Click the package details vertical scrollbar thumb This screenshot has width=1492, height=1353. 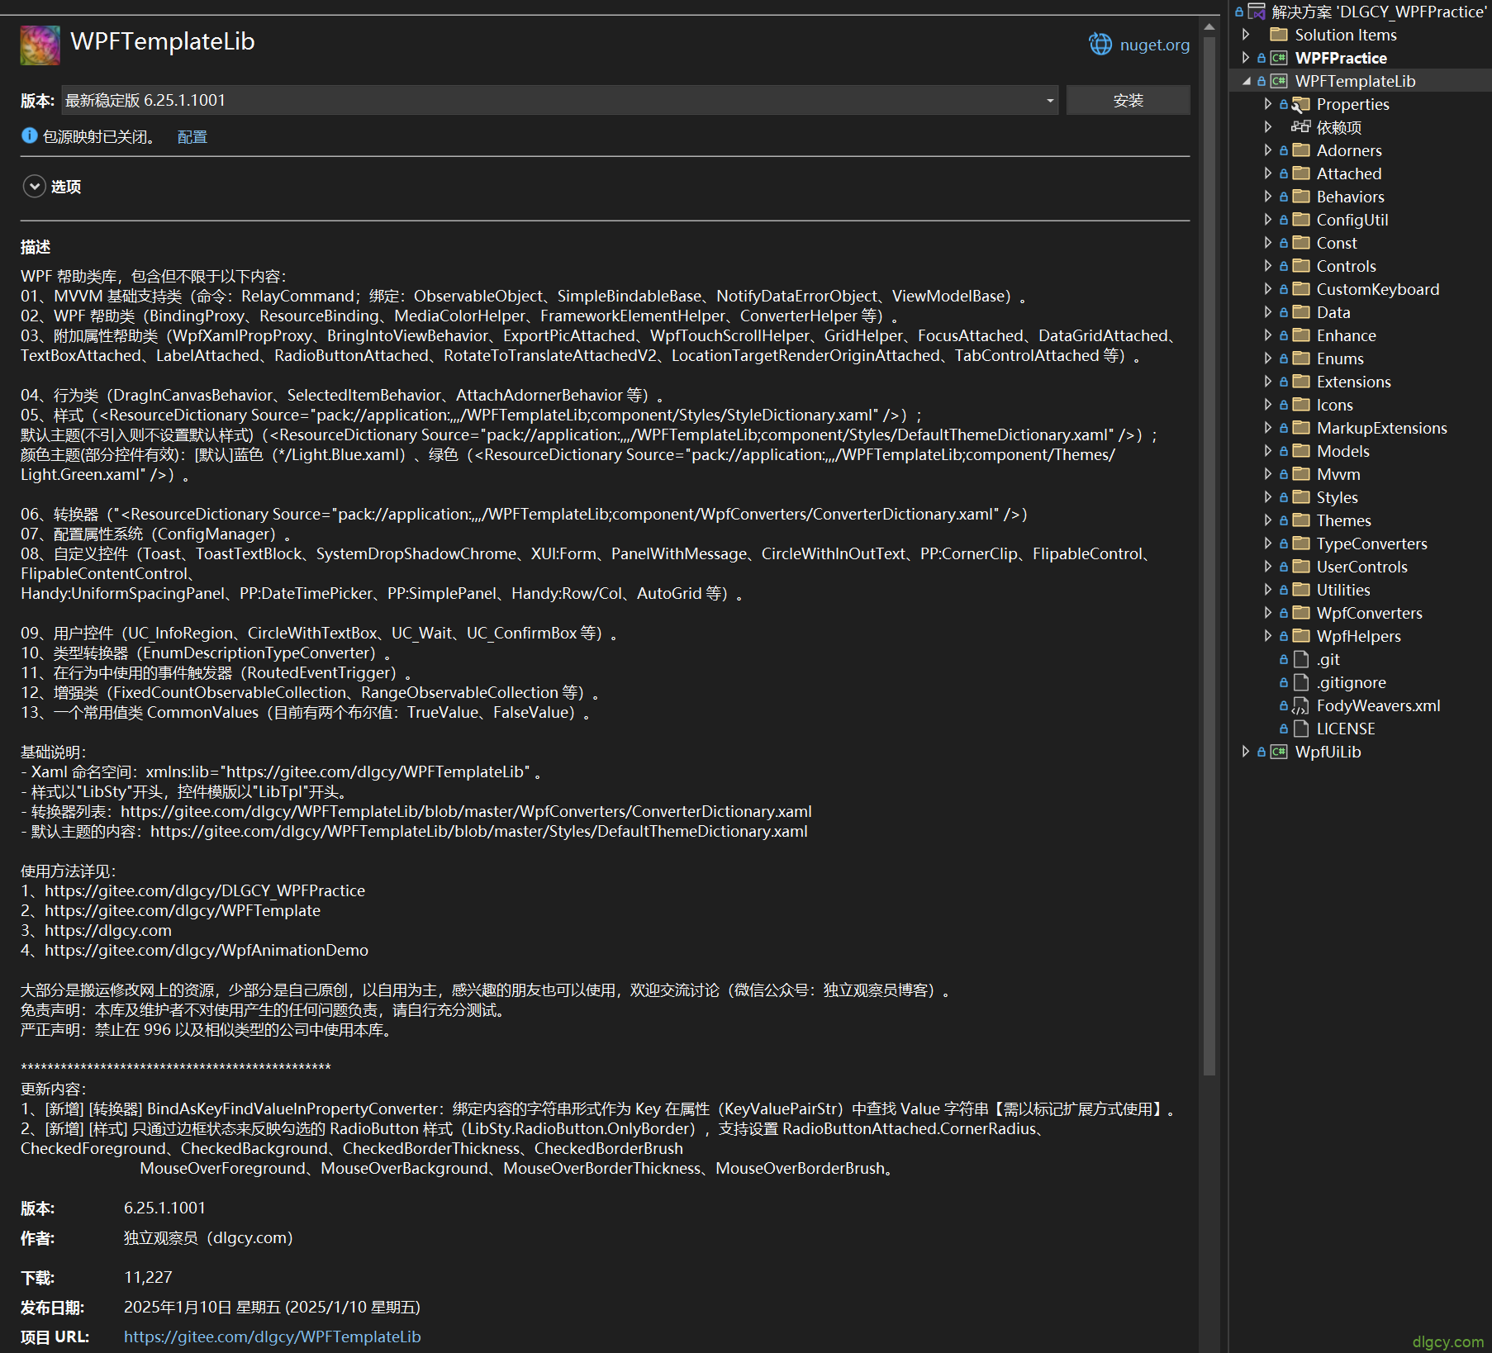tap(1209, 556)
